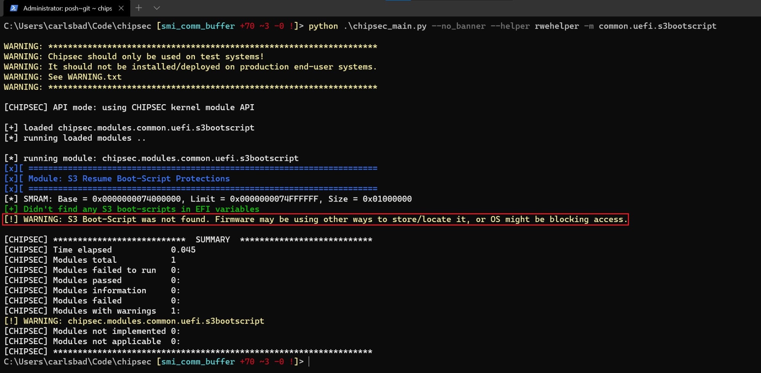Open a new terminal tab with plus
This screenshot has height=373, width=761.
tap(139, 8)
